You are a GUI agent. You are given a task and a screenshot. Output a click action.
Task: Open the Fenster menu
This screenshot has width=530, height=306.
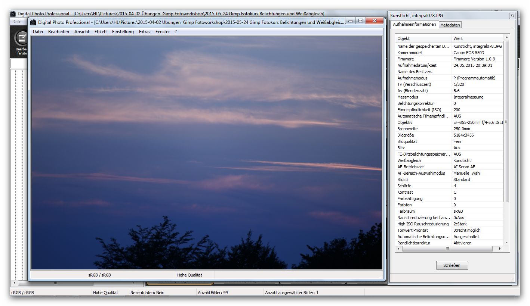point(163,32)
